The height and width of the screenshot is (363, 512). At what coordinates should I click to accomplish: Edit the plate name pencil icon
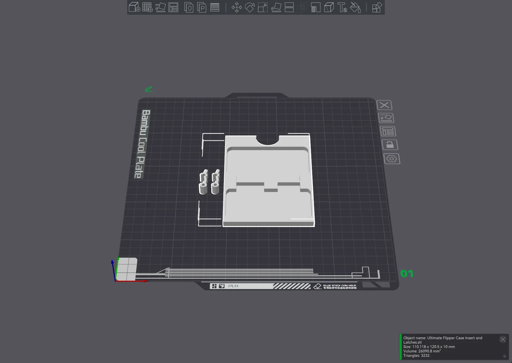149,89
